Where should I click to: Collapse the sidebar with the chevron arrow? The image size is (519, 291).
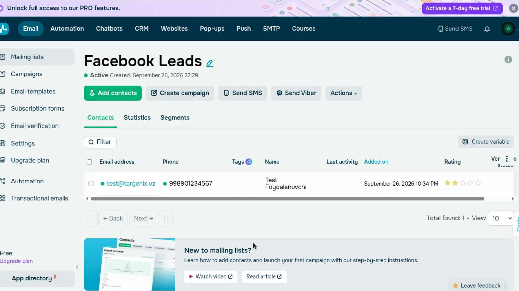click(x=77, y=267)
